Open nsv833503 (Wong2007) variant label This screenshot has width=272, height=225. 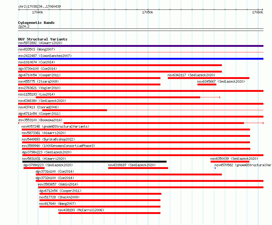(x=37, y=49)
